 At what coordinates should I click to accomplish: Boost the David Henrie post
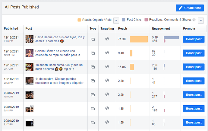tap(194, 39)
